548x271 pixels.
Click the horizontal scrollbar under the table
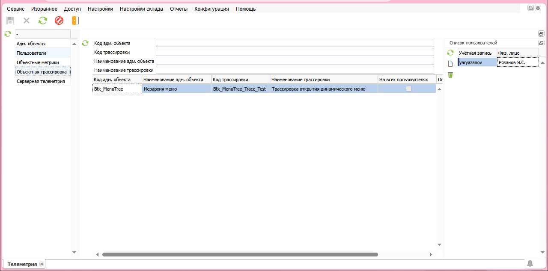pos(240,254)
